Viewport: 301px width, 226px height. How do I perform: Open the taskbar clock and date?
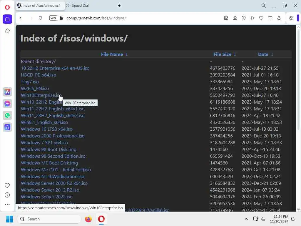click(x=279, y=219)
